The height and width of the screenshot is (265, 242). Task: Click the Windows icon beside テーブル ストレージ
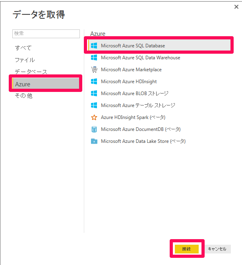(94, 105)
